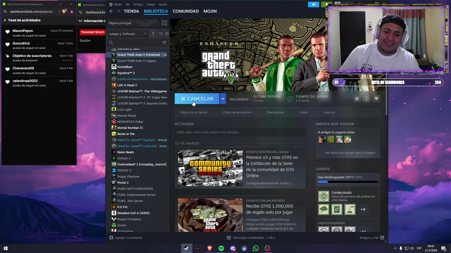Click the Windows Start button
The image size is (451, 253).
(x=5, y=248)
